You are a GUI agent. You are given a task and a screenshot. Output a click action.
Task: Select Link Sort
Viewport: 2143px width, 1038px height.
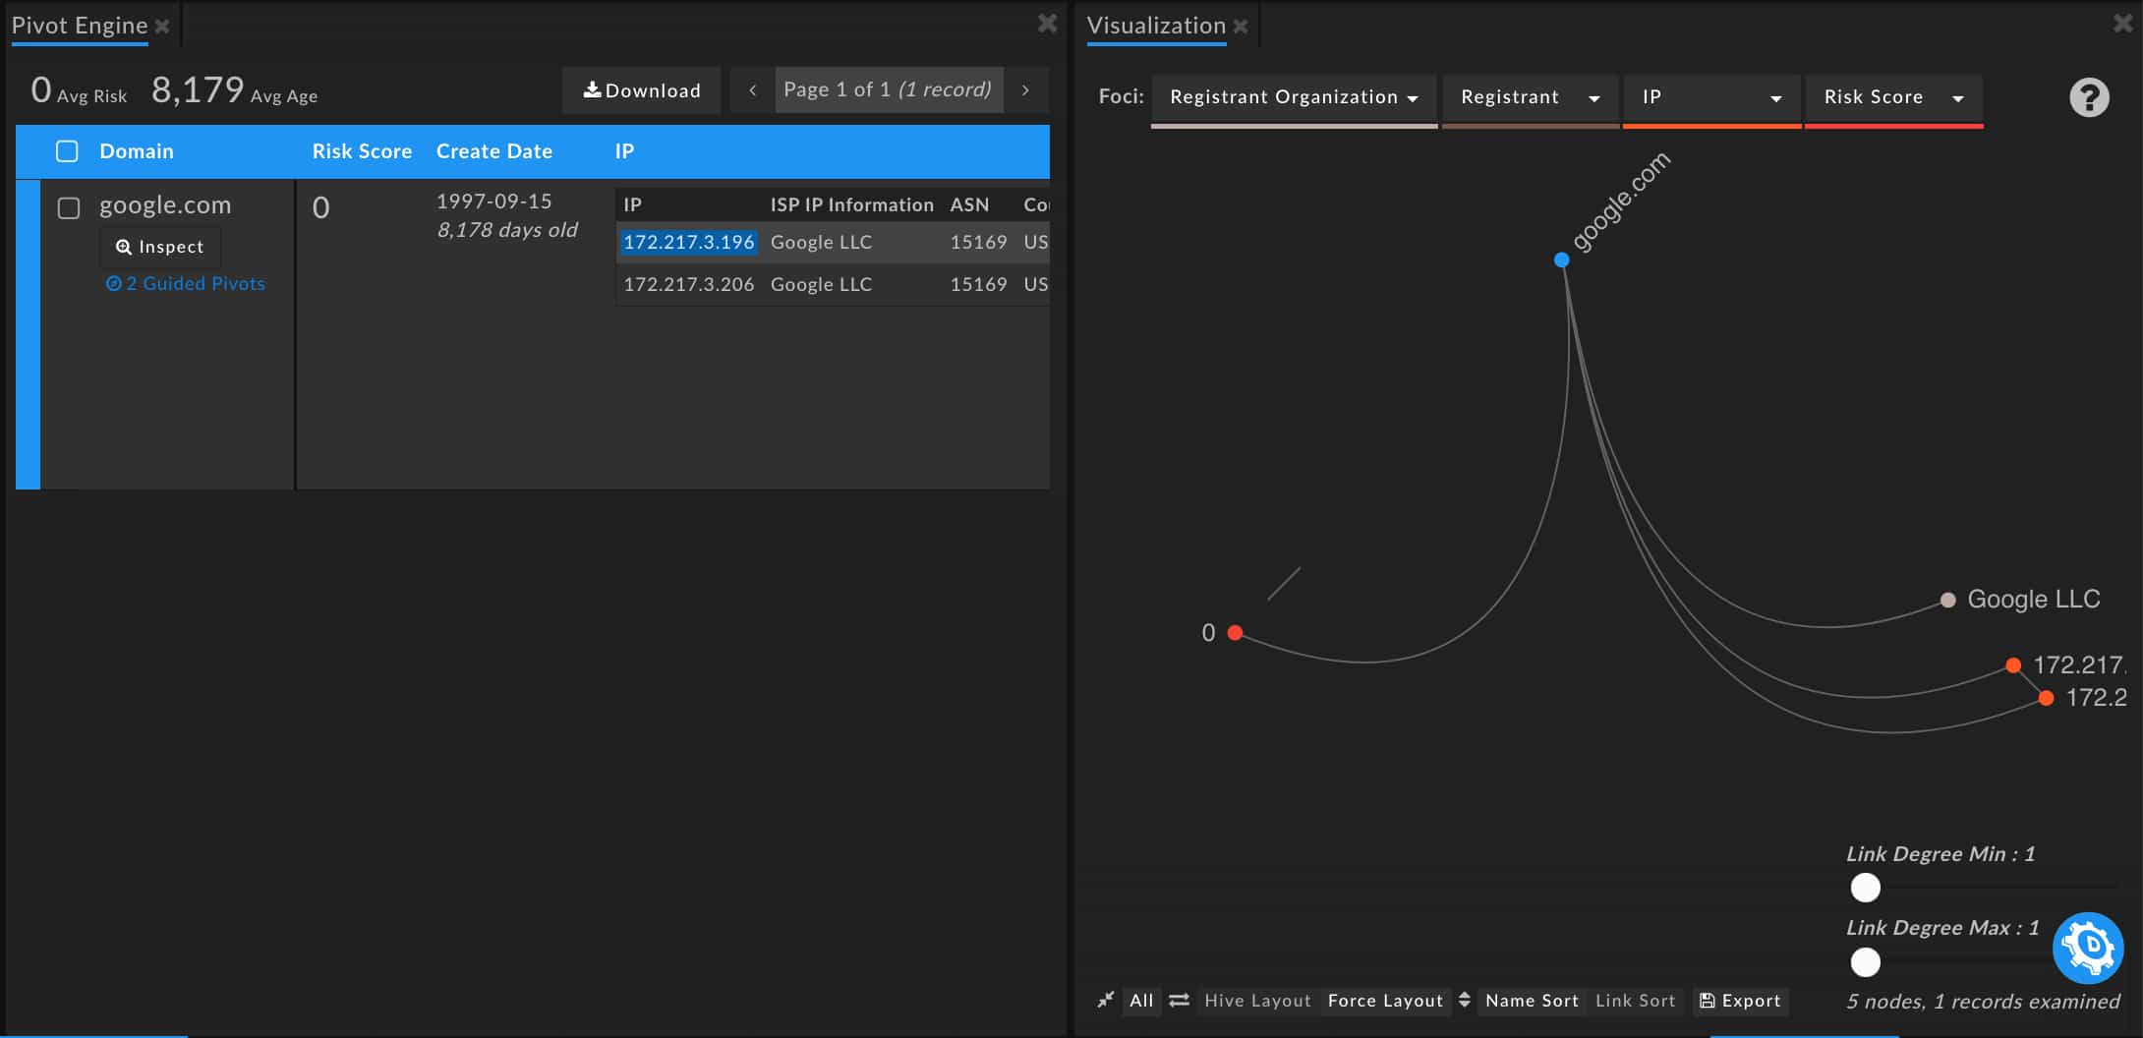pyautogui.click(x=1635, y=1001)
